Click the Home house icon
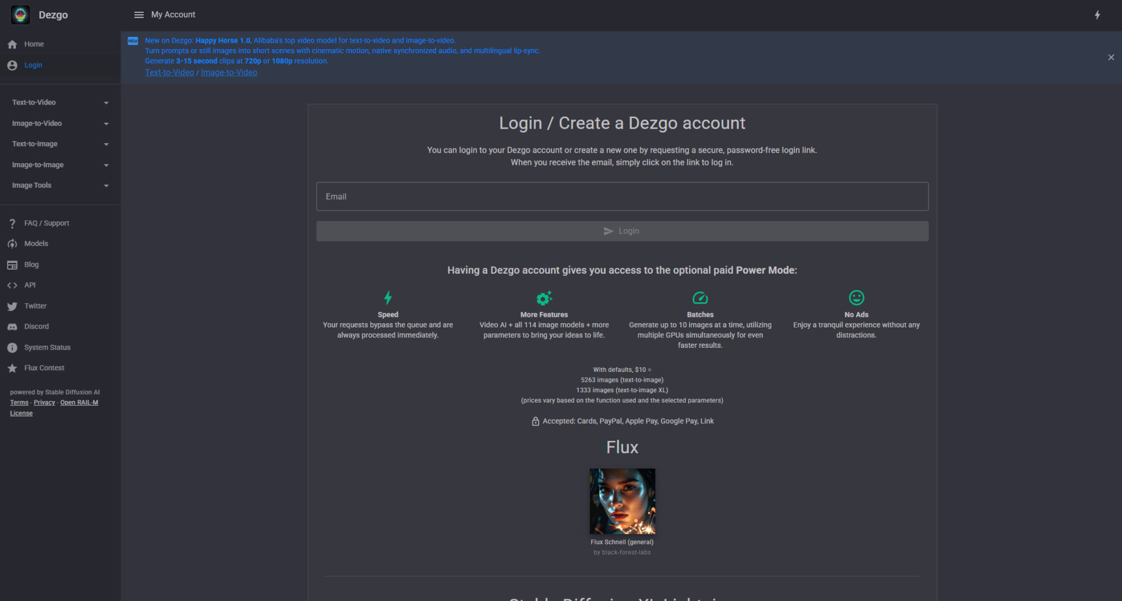1122x601 pixels. click(12, 44)
